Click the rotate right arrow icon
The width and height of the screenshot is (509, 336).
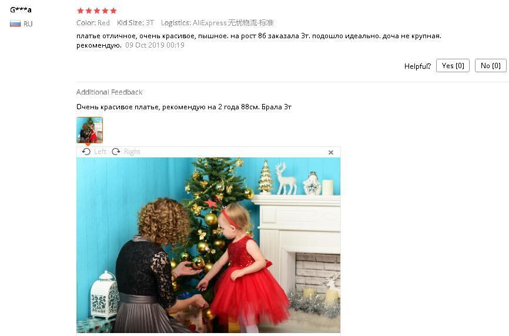(x=116, y=152)
